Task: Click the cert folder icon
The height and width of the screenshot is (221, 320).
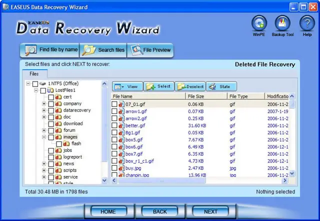Action: 58,97
